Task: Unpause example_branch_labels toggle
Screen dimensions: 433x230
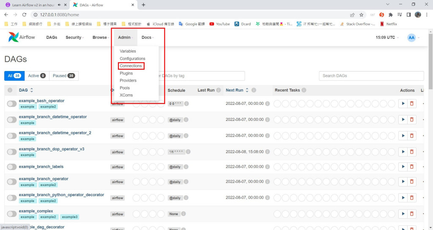Action: 12,167
